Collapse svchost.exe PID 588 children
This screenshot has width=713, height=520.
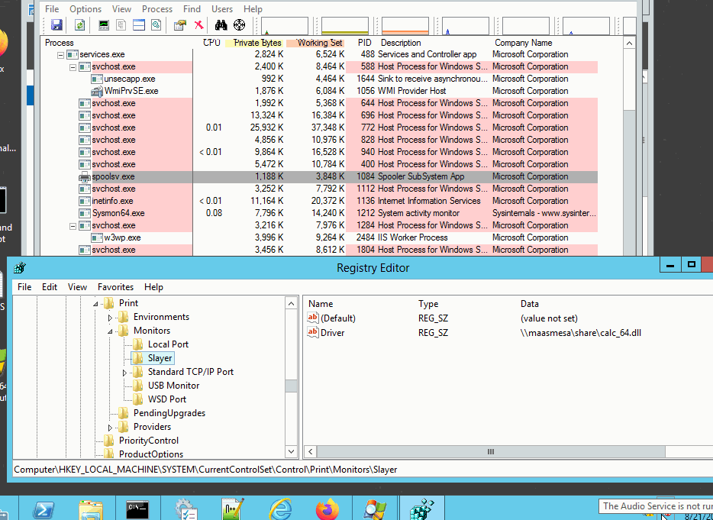coord(73,67)
